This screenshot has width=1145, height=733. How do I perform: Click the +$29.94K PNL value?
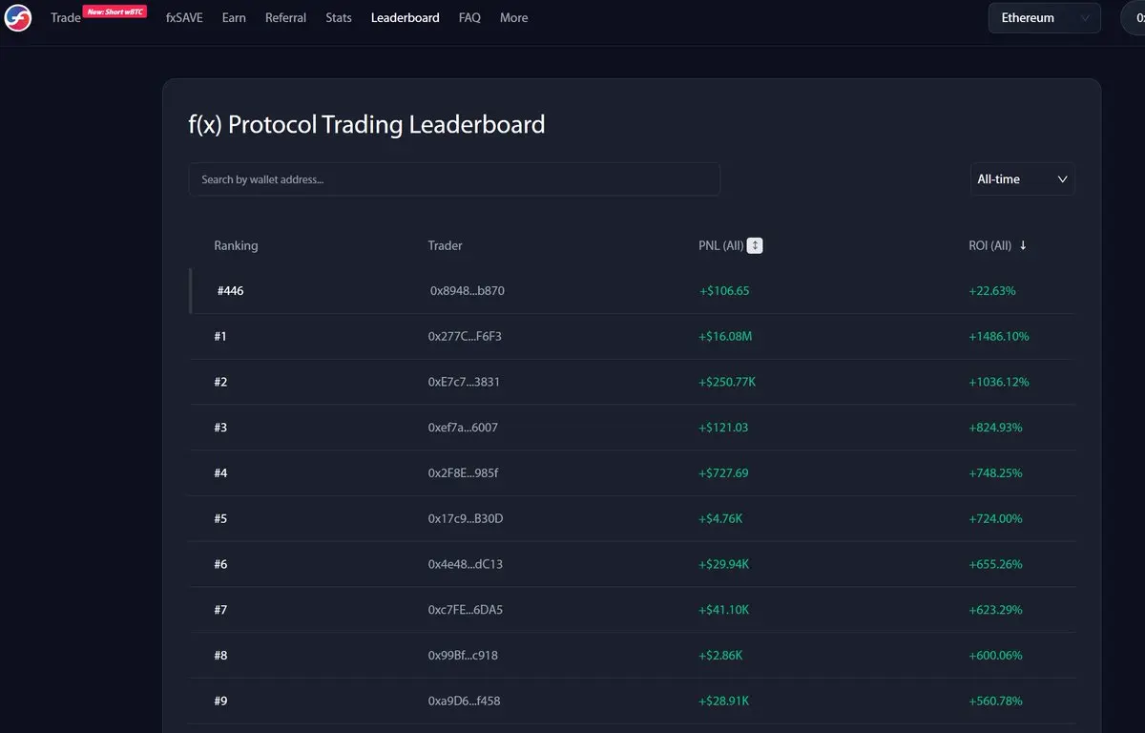(724, 564)
